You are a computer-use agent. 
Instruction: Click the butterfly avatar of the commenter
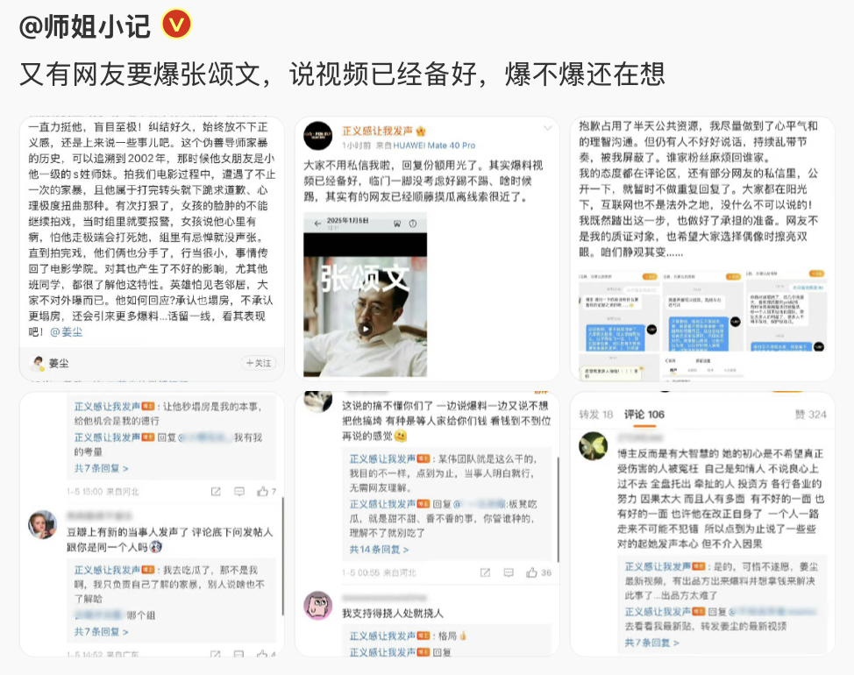tap(594, 446)
